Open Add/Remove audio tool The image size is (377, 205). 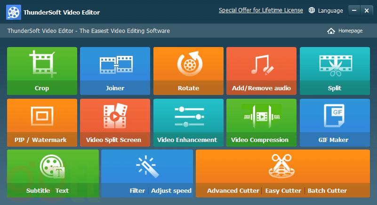click(261, 71)
